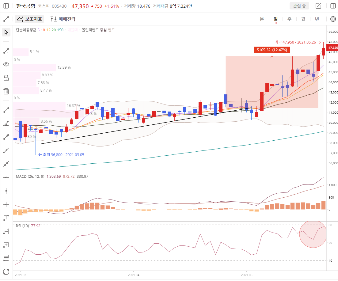Open 매매전략 trading strategy menu
Screen dimensions: 338x281
[x=63, y=19]
